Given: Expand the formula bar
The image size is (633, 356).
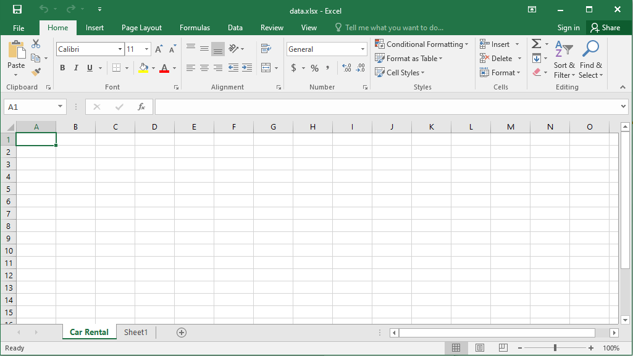Looking at the screenshot, I should click(623, 107).
